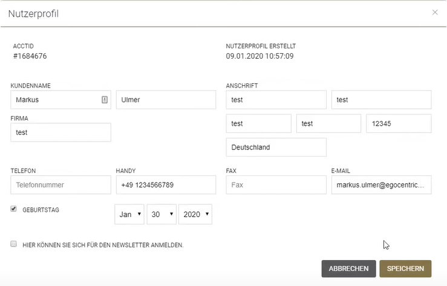Click the first Anschrift field on the top row

(275, 100)
